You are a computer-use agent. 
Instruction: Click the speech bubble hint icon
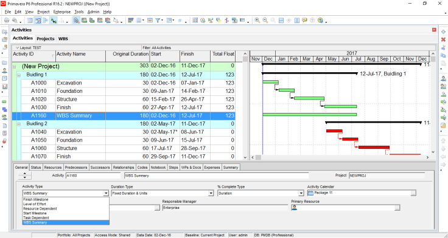[x=304, y=20]
